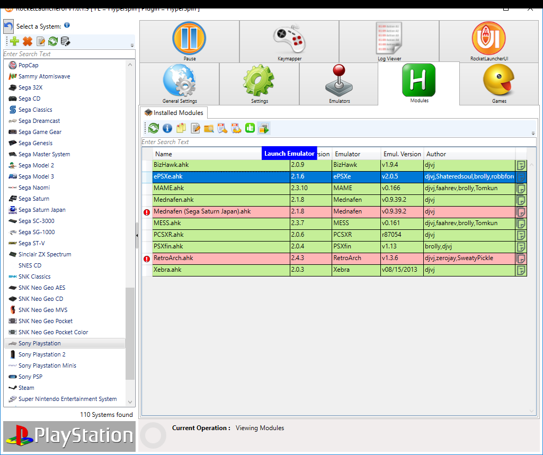Expand the modules toolbar overflow arrow

(x=533, y=133)
